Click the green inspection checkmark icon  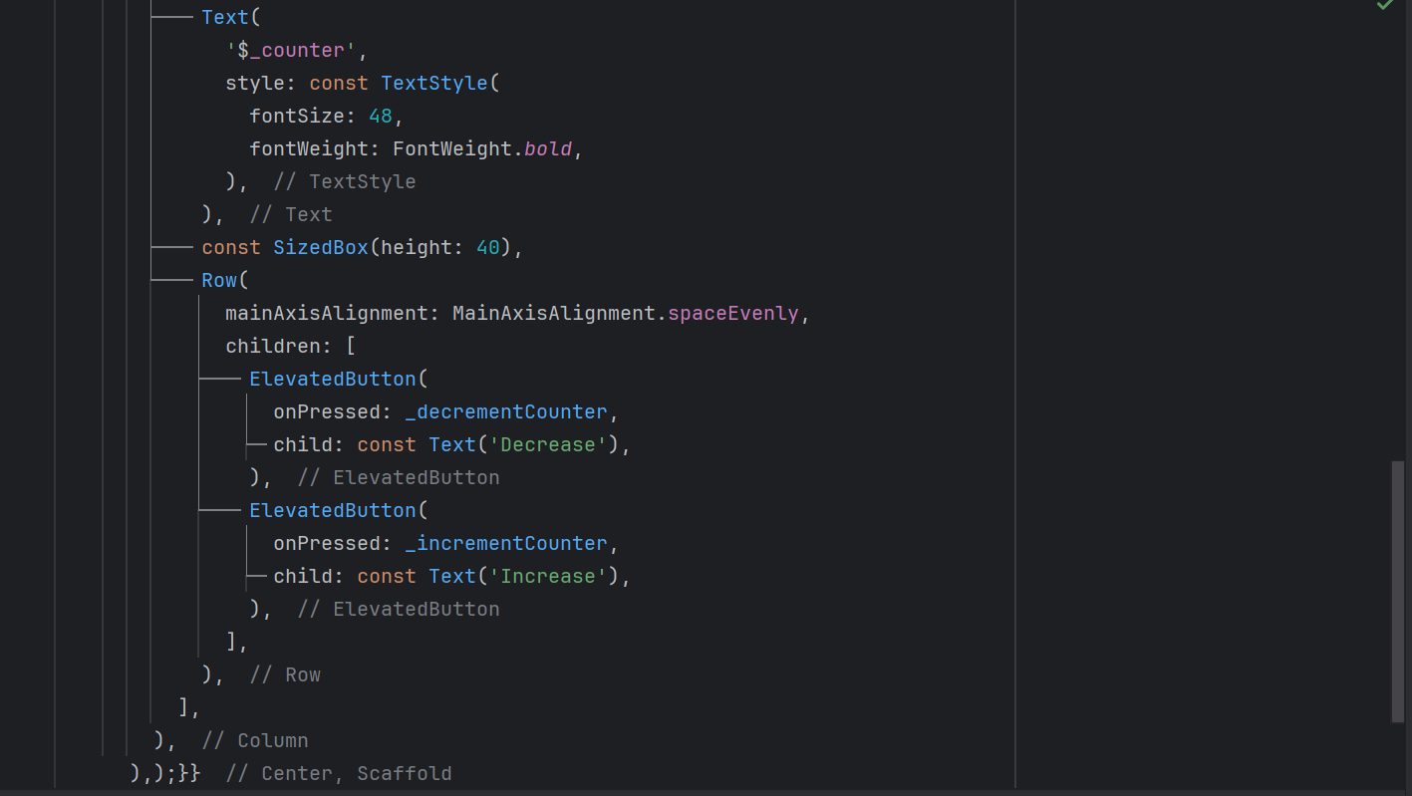[x=1385, y=6]
